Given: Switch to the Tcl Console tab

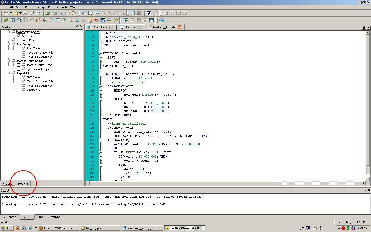Looking at the screenshot, I should click(10, 217).
